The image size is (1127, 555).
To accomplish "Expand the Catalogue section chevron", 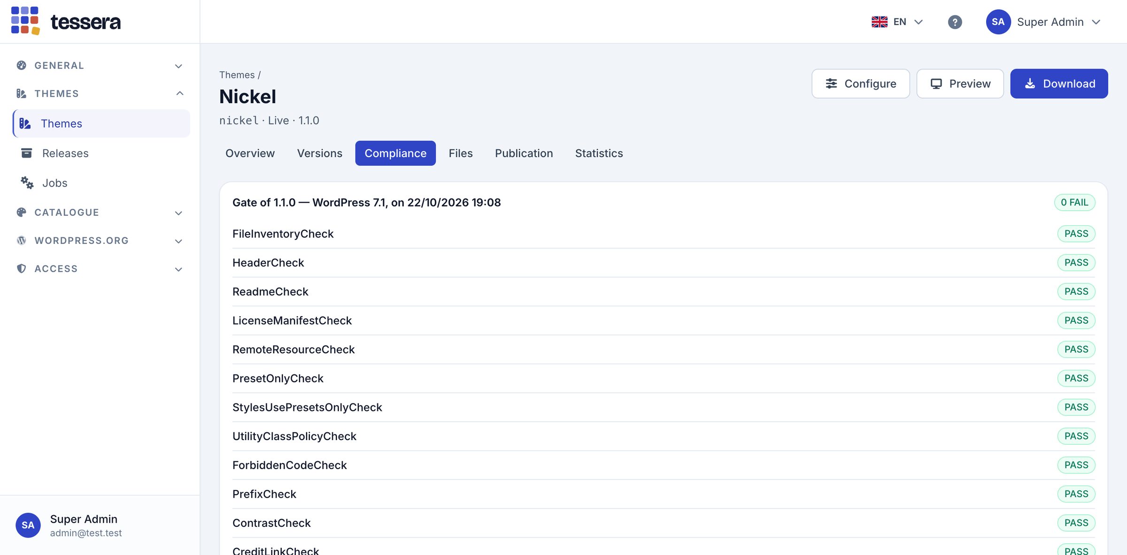I will (x=178, y=213).
